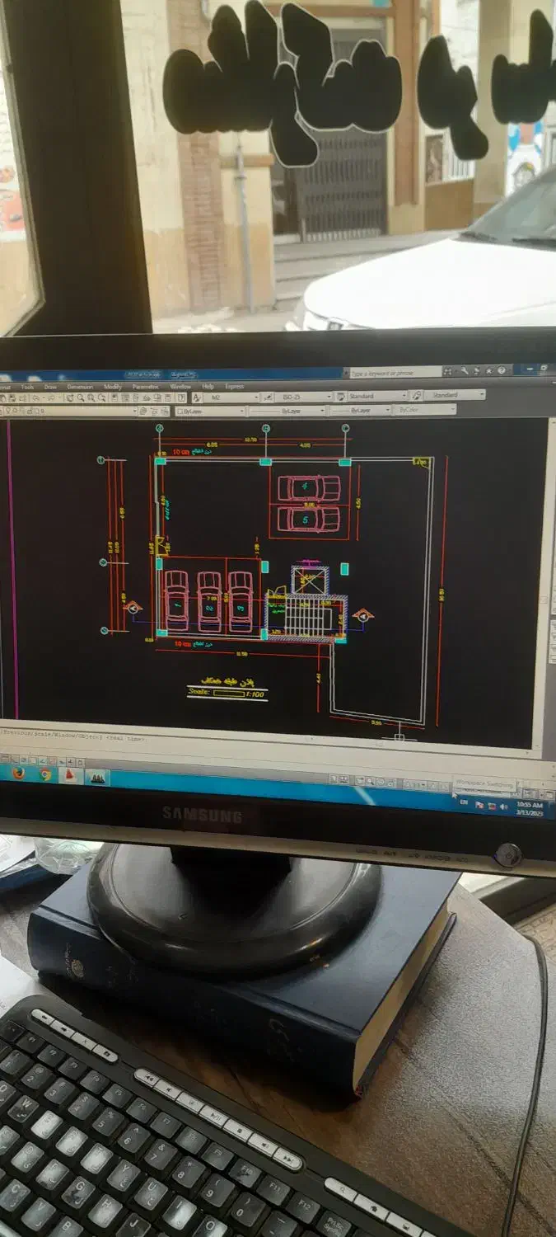This screenshot has height=1237, width=556.
Task: Click the system clock in the taskbar
Action: tap(530, 808)
